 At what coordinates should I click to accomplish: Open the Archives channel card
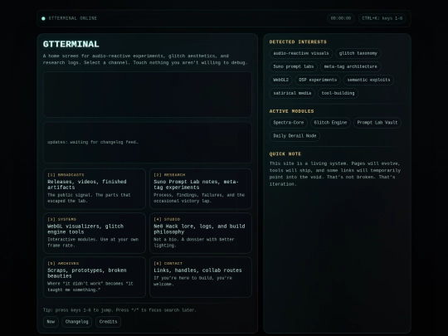95,277
